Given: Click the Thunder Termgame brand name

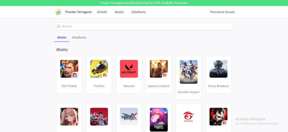Looking at the screenshot, I should point(78,12).
